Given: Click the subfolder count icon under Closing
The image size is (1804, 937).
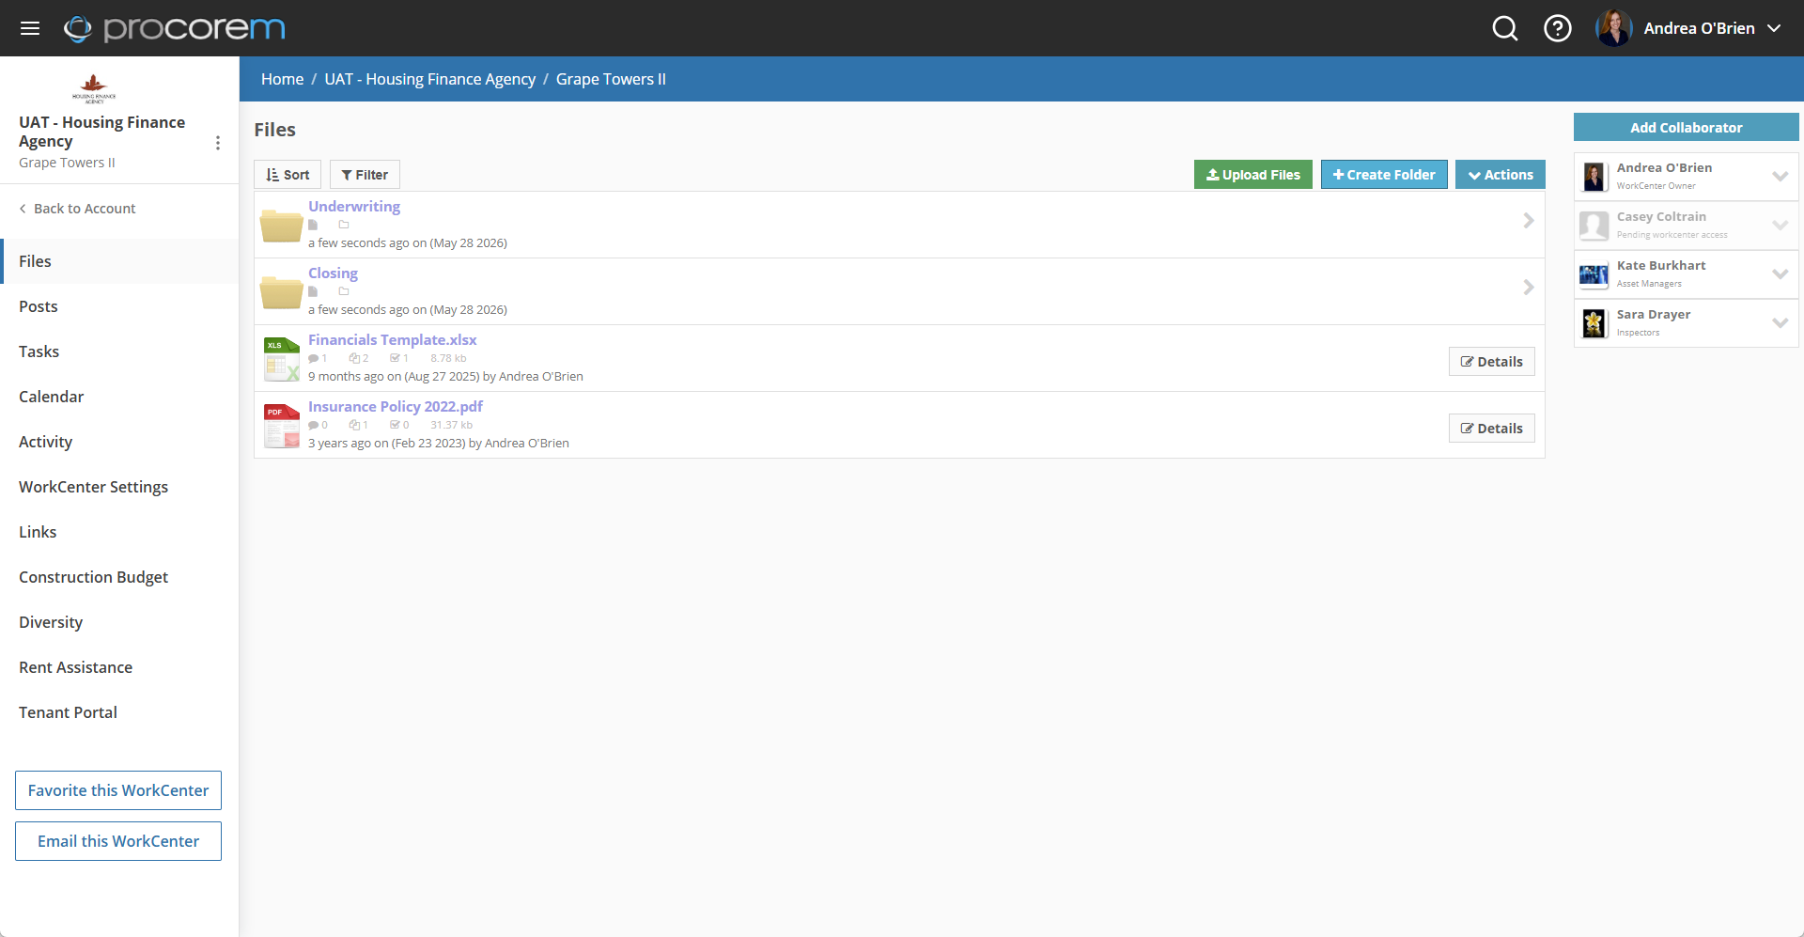Looking at the screenshot, I should 344,291.
